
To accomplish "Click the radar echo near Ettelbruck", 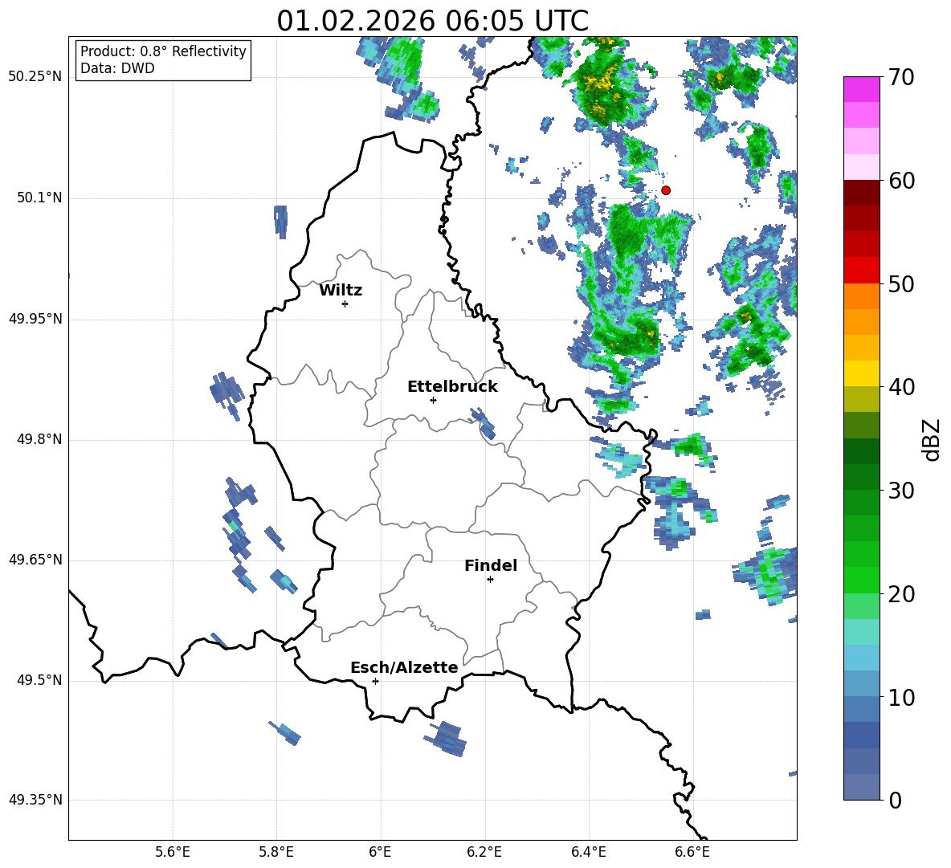I will tap(484, 423).
